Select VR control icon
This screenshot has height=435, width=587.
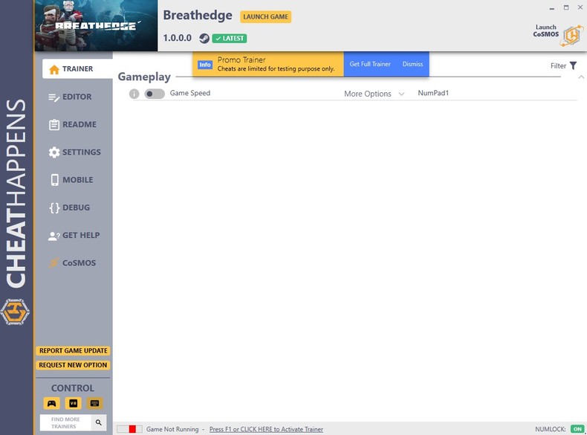click(73, 403)
